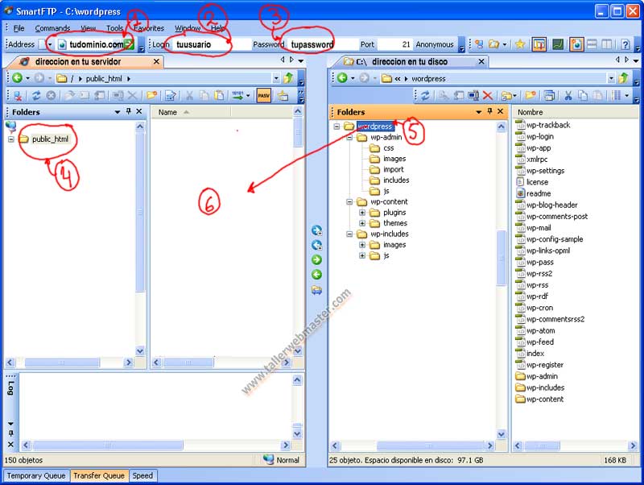644x485 pixels.
Task: Go up one level in the local wordpress pane
Action: click(x=623, y=77)
